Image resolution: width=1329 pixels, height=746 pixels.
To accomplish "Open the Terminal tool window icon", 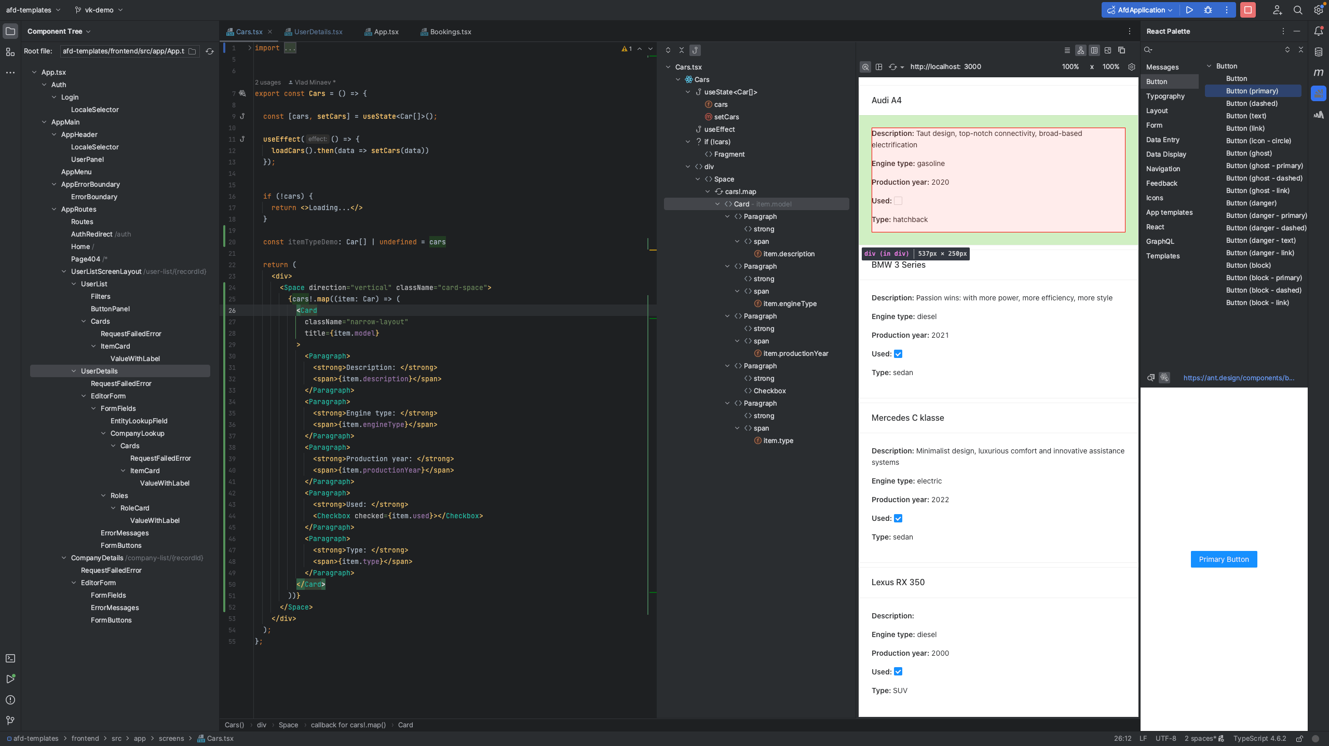I will click(x=10, y=658).
